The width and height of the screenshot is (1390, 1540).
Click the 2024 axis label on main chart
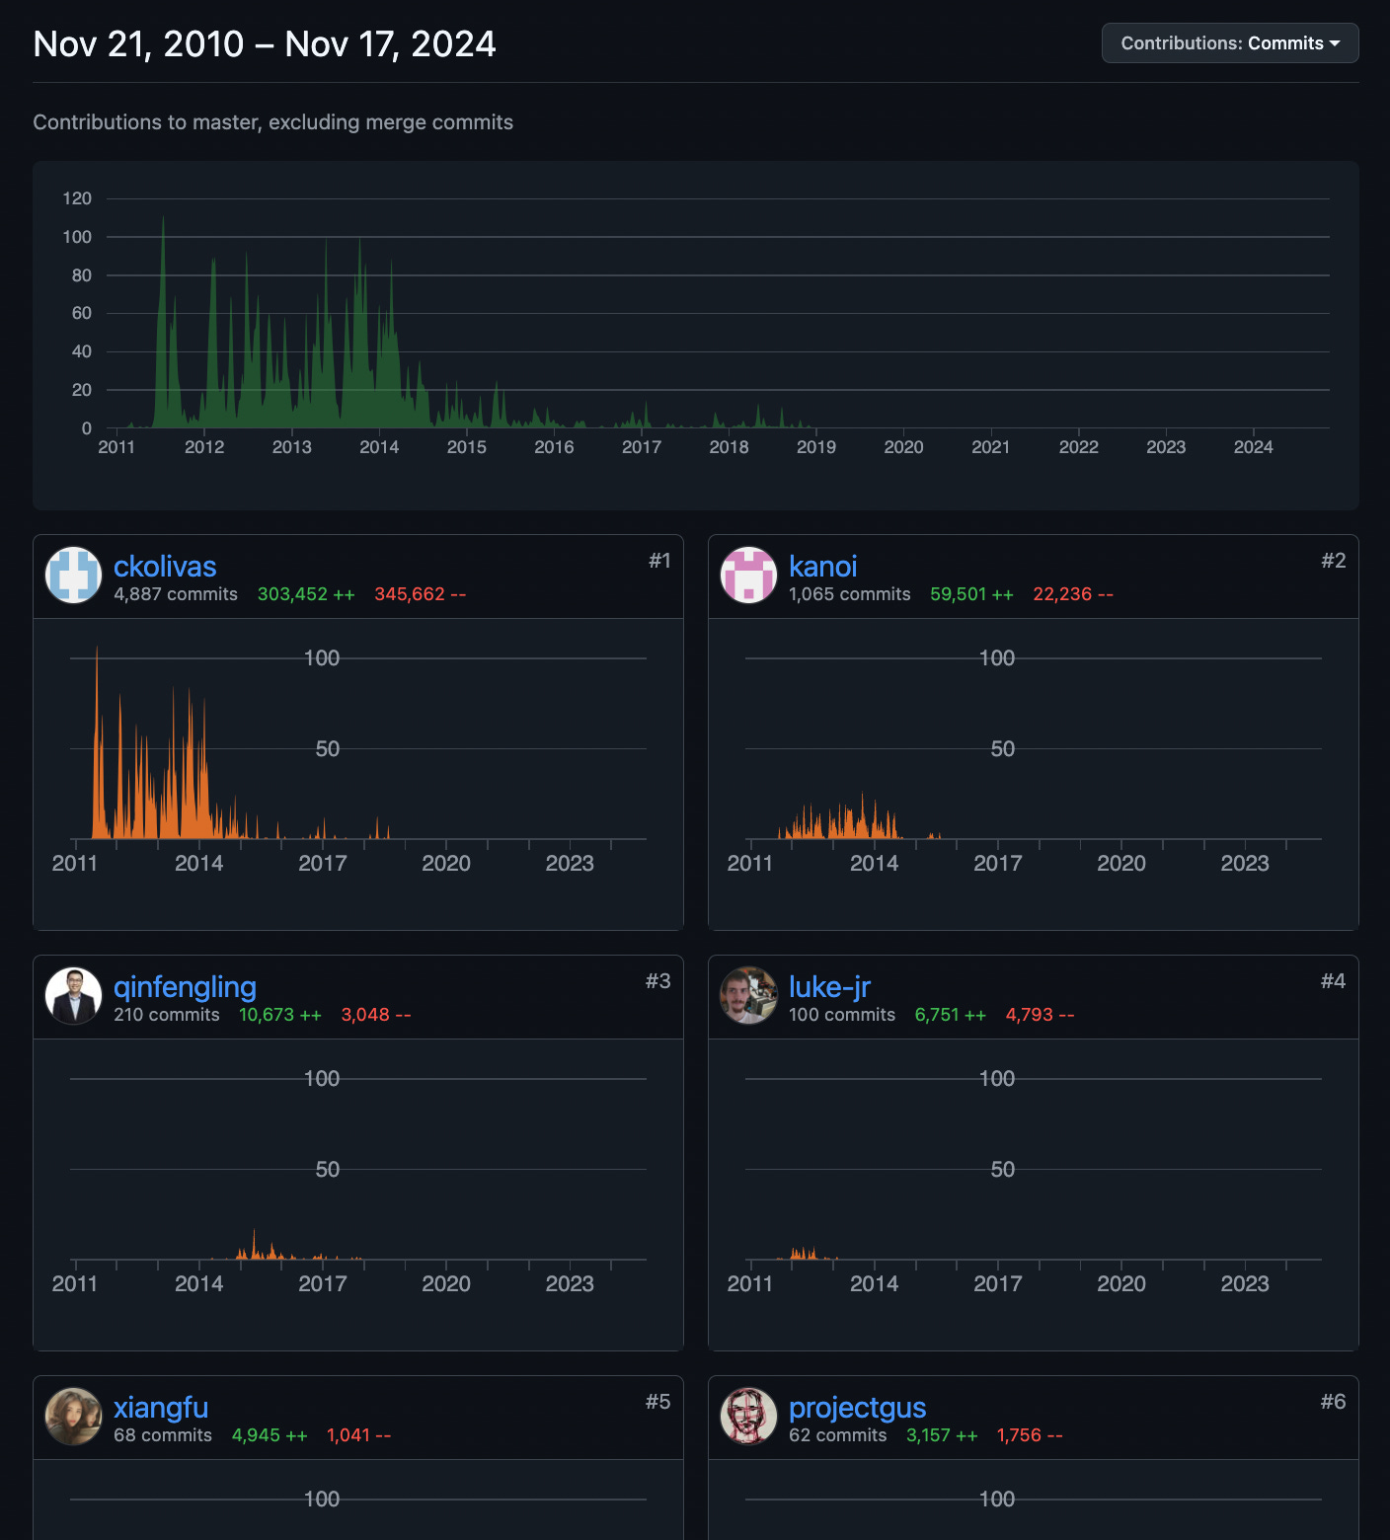1254,447
